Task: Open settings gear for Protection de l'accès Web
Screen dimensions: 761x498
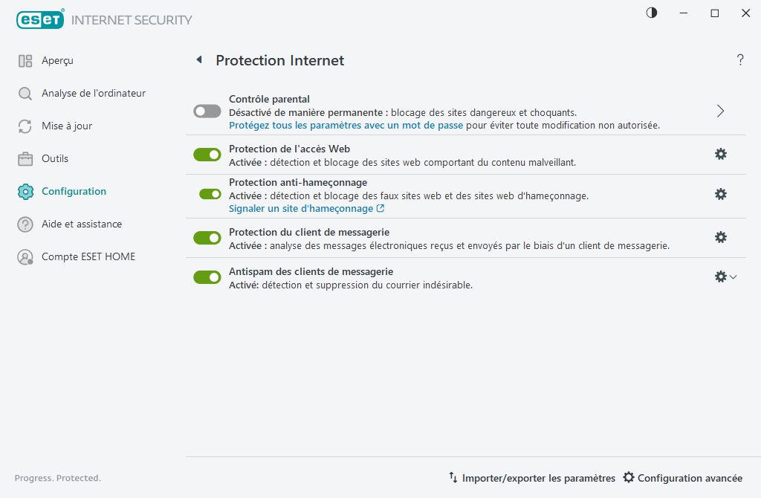Action: [x=720, y=154]
